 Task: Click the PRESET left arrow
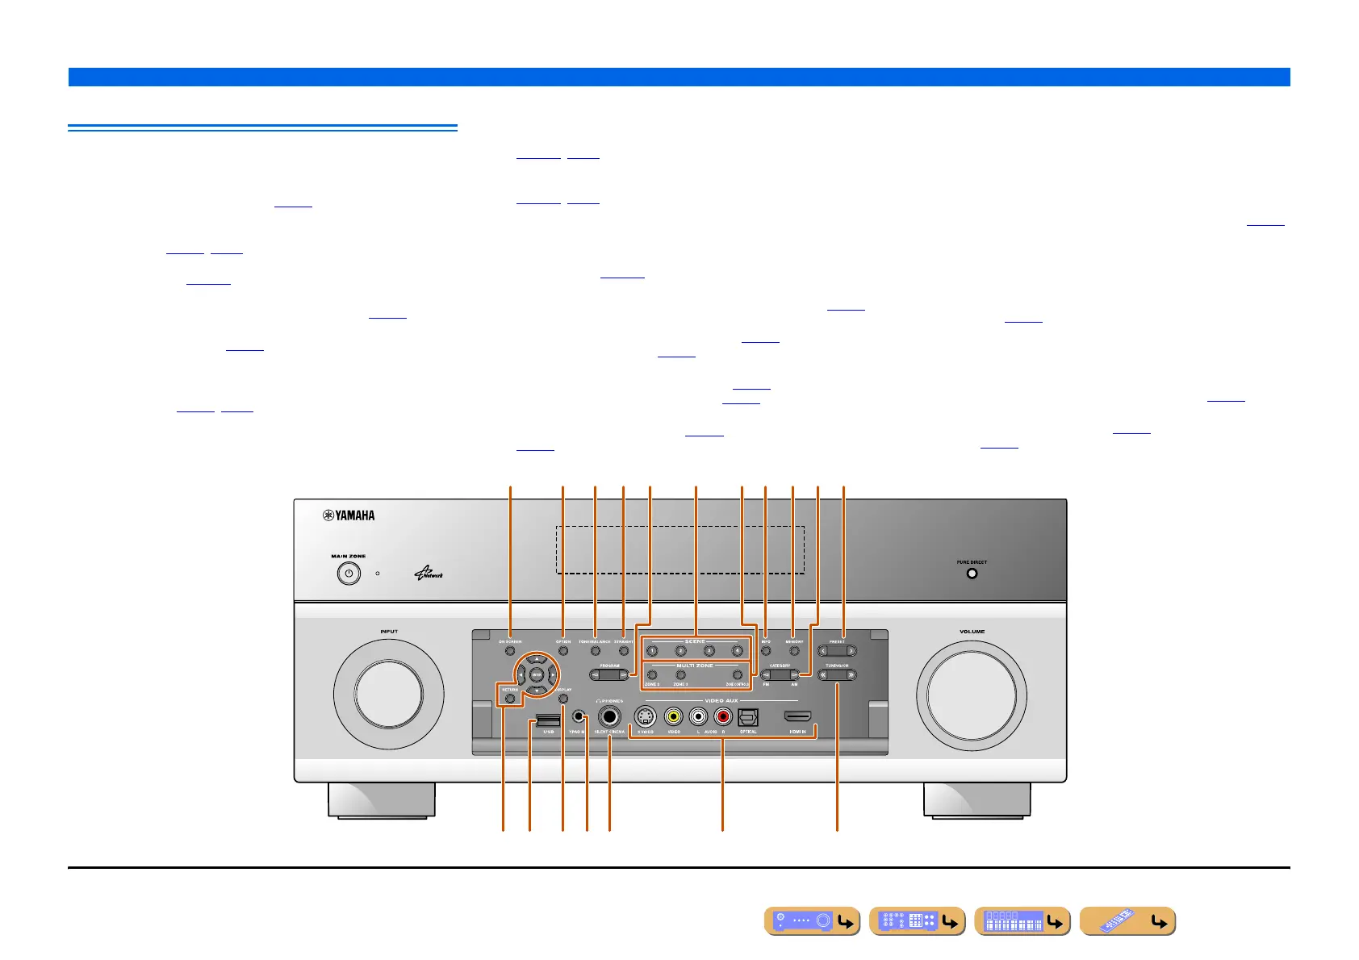click(823, 650)
